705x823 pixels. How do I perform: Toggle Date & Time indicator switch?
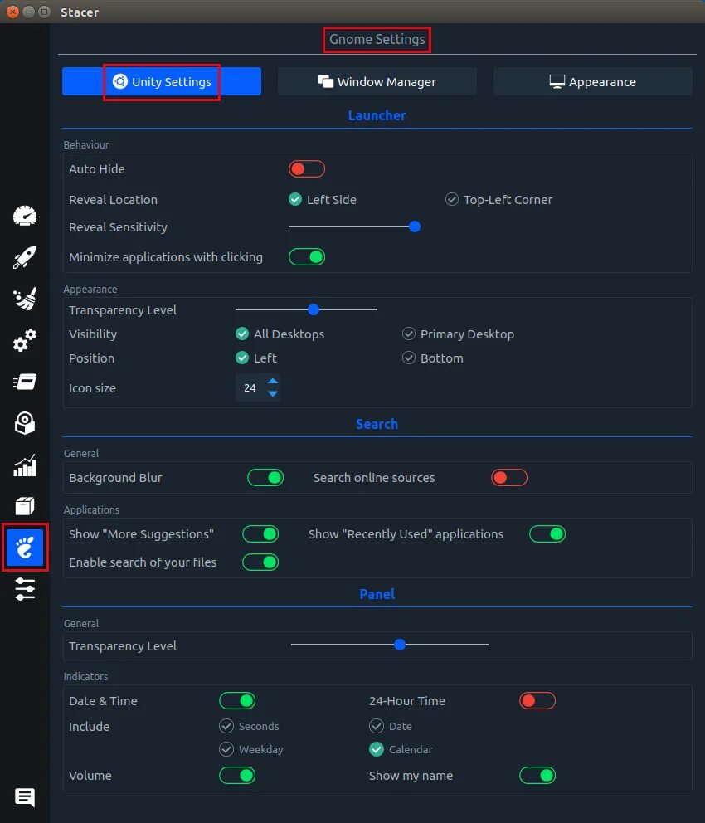[237, 700]
